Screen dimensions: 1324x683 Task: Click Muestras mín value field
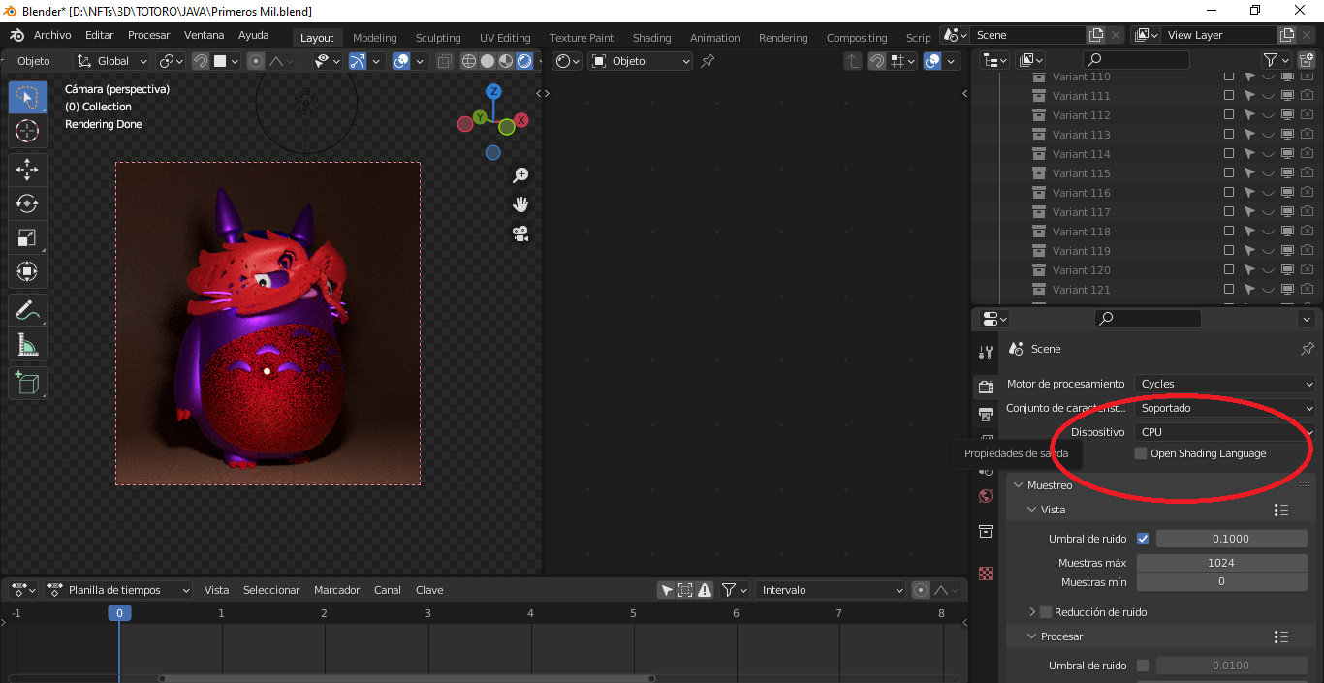click(1221, 582)
